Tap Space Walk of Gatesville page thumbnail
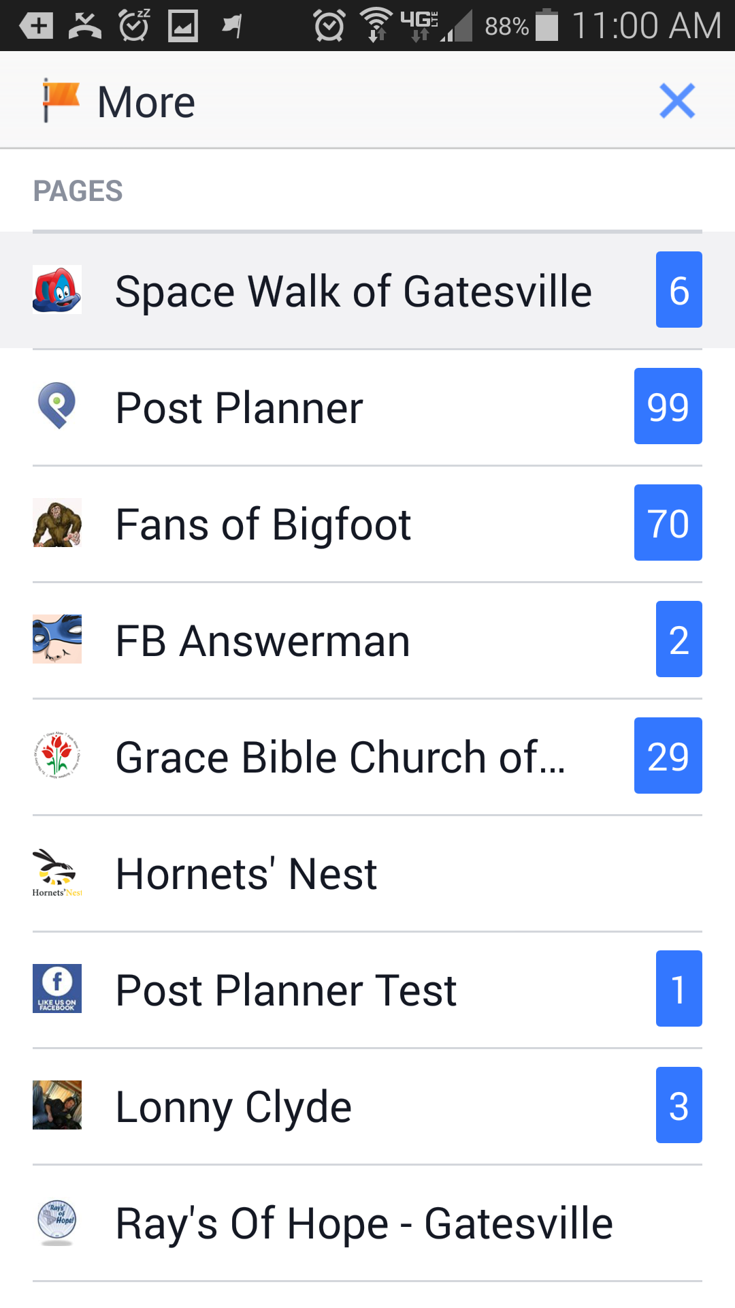Viewport: 735px width, 1308px height. pyautogui.click(x=57, y=290)
